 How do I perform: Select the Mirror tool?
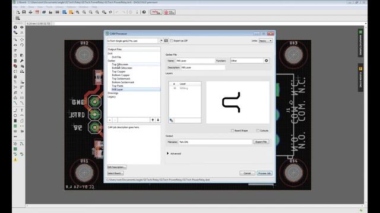click(x=15, y=45)
